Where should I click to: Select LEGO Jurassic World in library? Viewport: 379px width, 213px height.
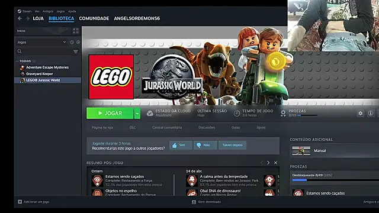pyautogui.click(x=47, y=80)
